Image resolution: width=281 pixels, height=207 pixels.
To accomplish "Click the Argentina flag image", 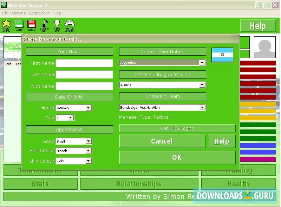I will (x=222, y=55).
